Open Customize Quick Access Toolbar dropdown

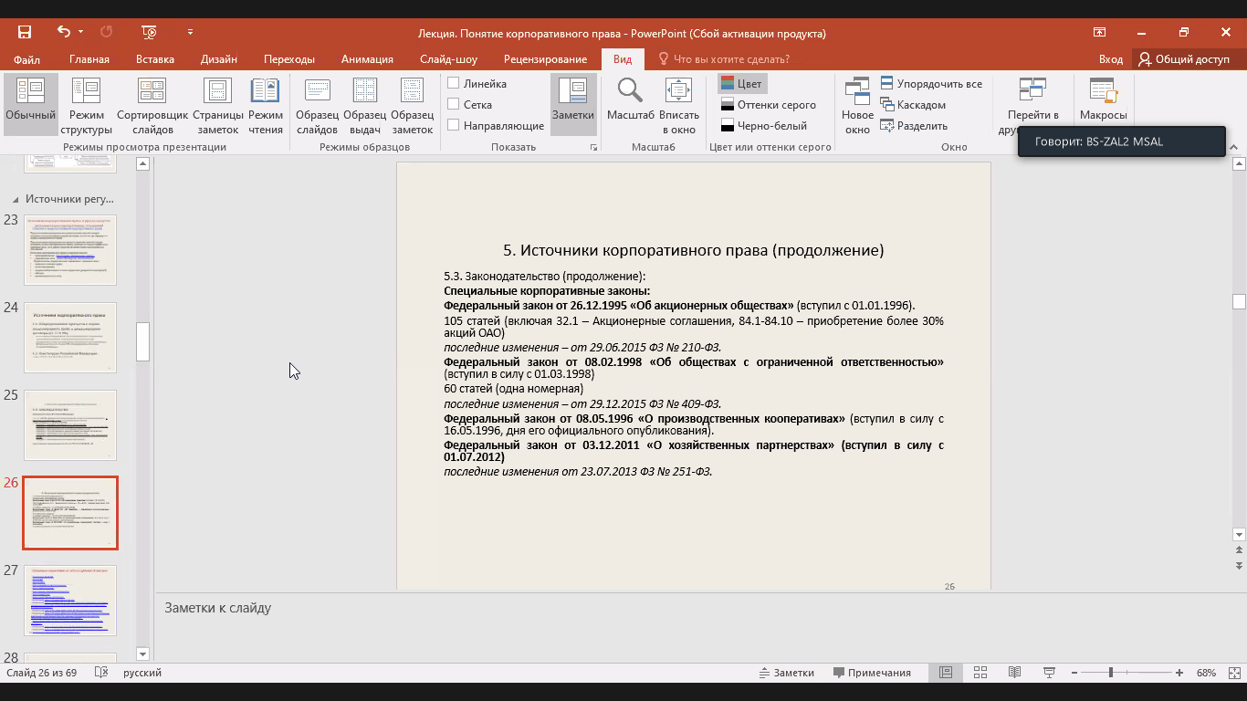coord(190,33)
